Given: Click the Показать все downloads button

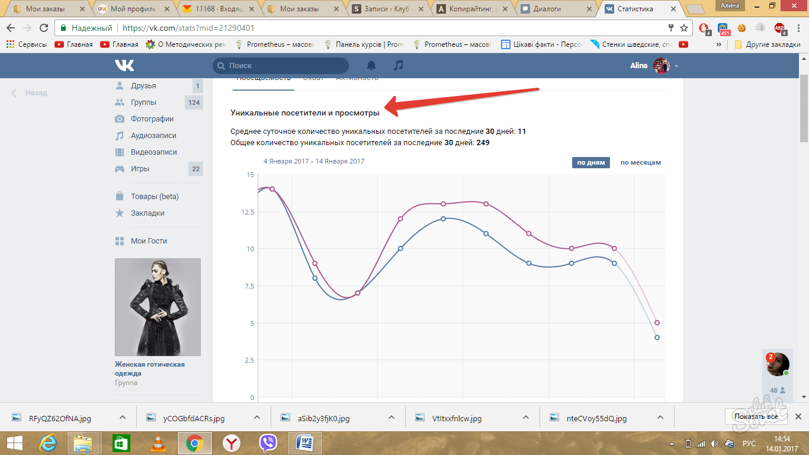Looking at the screenshot, I should [x=755, y=416].
